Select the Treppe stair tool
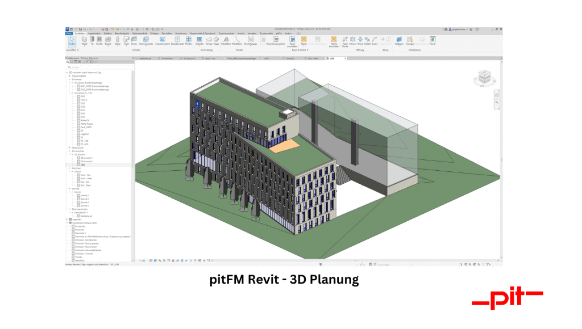Viewport: 582px width, 329px height. (x=216, y=41)
